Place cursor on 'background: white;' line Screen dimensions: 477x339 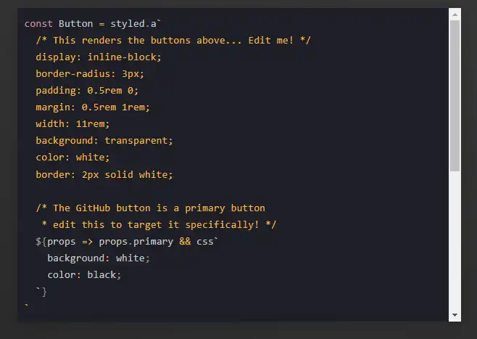[99, 258]
